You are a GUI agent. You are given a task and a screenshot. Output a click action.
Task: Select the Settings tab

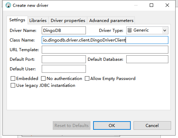click(x=17, y=20)
